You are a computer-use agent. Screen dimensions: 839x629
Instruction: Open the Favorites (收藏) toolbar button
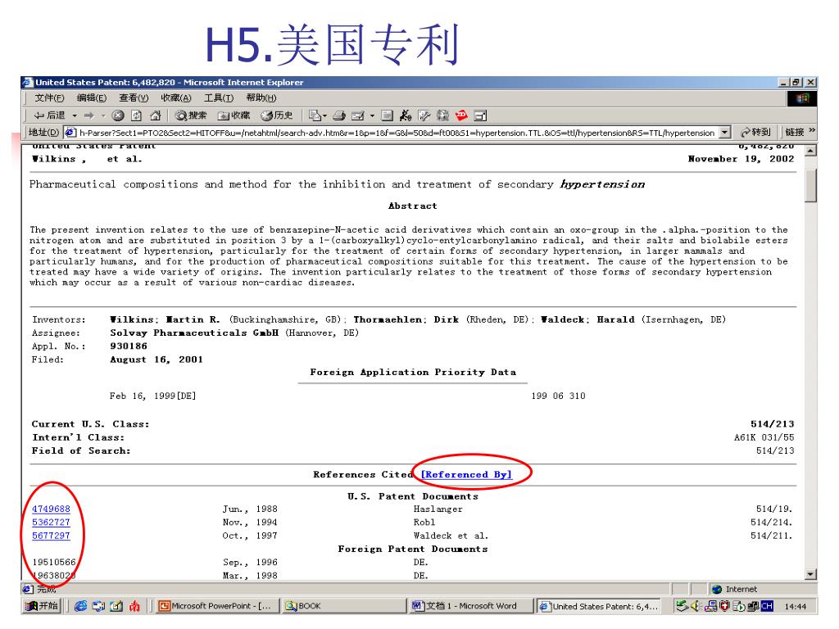click(234, 115)
